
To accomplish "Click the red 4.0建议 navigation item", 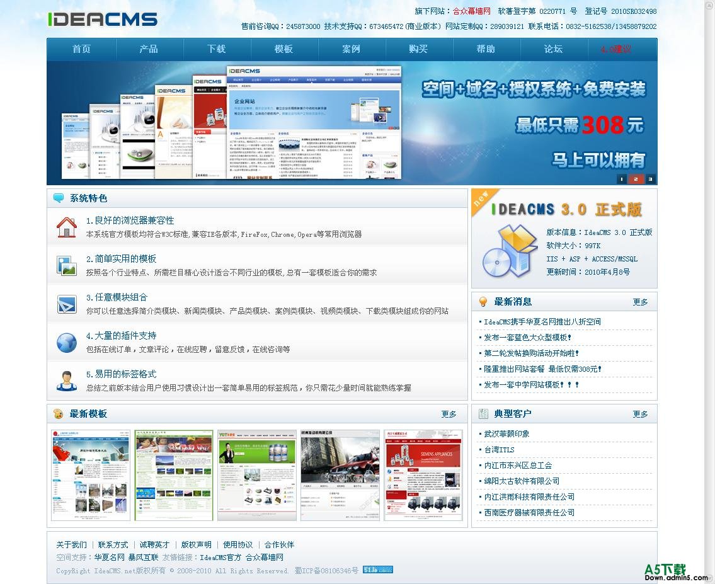I will (x=616, y=49).
